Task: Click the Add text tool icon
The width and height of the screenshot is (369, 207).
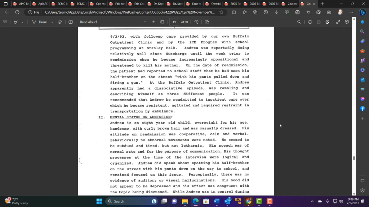Action: click(x=70, y=22)
